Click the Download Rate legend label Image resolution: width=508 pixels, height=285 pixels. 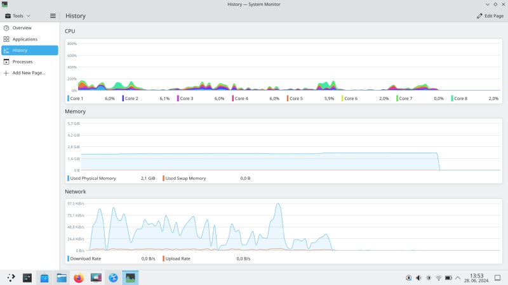[x=85, y=258]
